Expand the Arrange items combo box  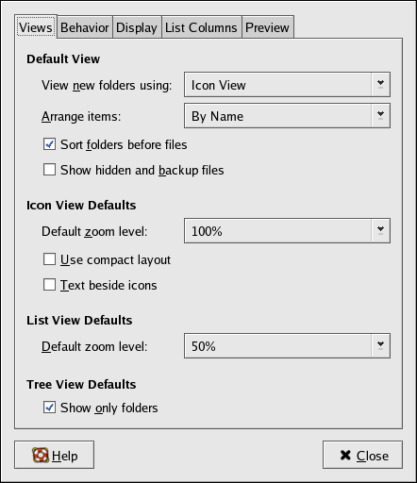click(x=287, y=115)
